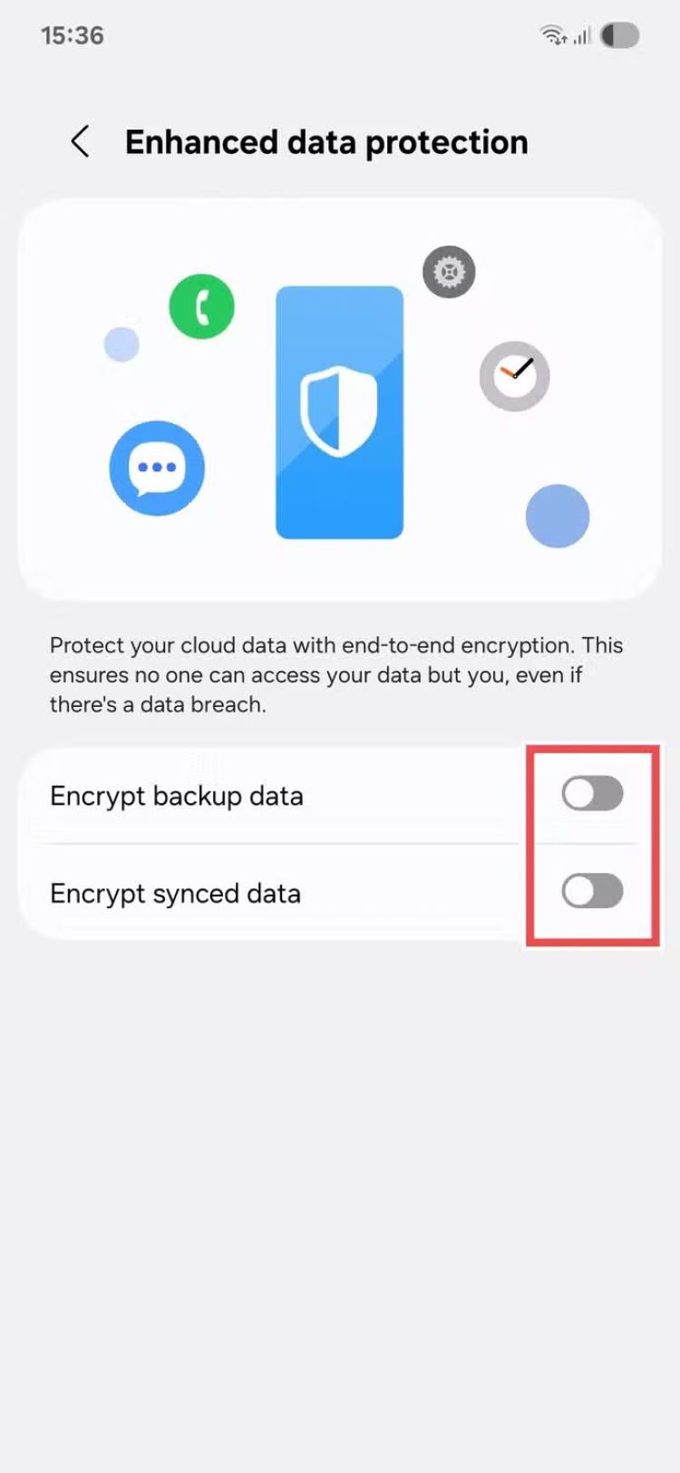This screenshot has height=1473, width=680.
Task: Tap the large blue circle decoration
Action: 558,516
